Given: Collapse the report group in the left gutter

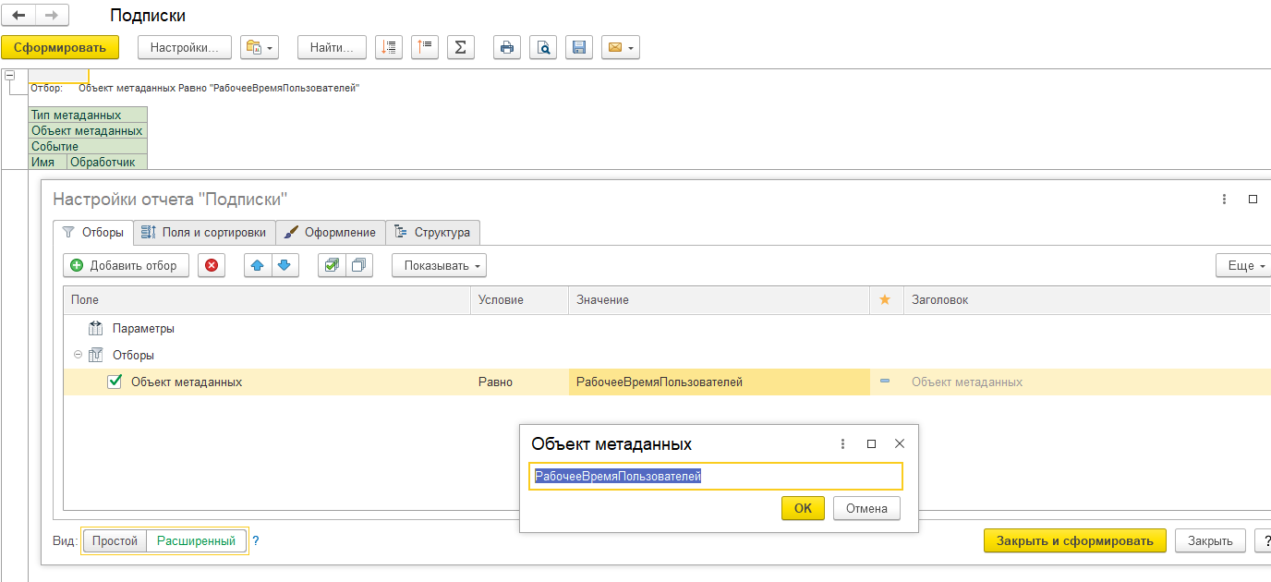Looking at the screenshot, I should tap(9, 76).
